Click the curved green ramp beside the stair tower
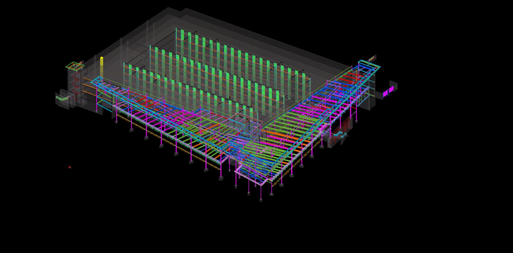 point(63,98)
